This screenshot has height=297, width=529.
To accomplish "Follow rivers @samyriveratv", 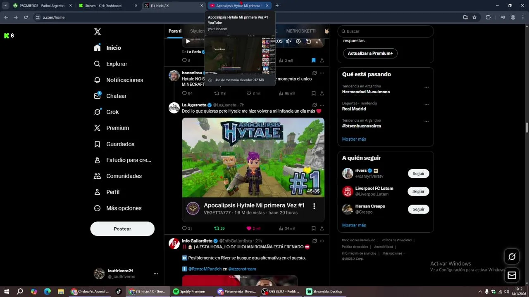I will pyautogui.click(x=419, y=174).
